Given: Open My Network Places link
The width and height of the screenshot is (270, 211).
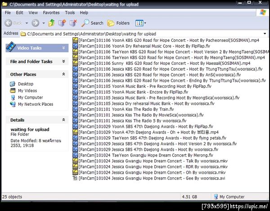Looking at the screenshot, I should pyautogui.click(x=36, y=104).
